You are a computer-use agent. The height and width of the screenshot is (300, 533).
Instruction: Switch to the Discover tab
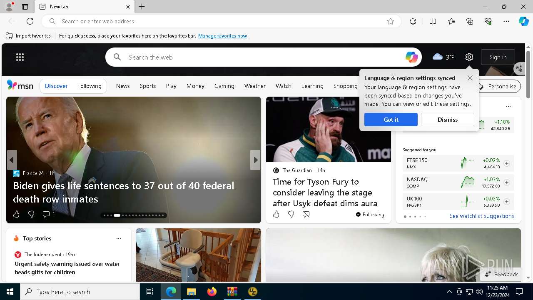click(x=56, y=86)
